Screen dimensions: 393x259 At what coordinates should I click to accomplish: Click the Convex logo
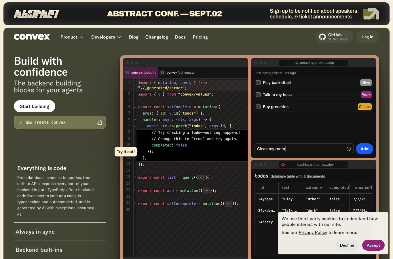pyautogui.click(x=32, y=37)
